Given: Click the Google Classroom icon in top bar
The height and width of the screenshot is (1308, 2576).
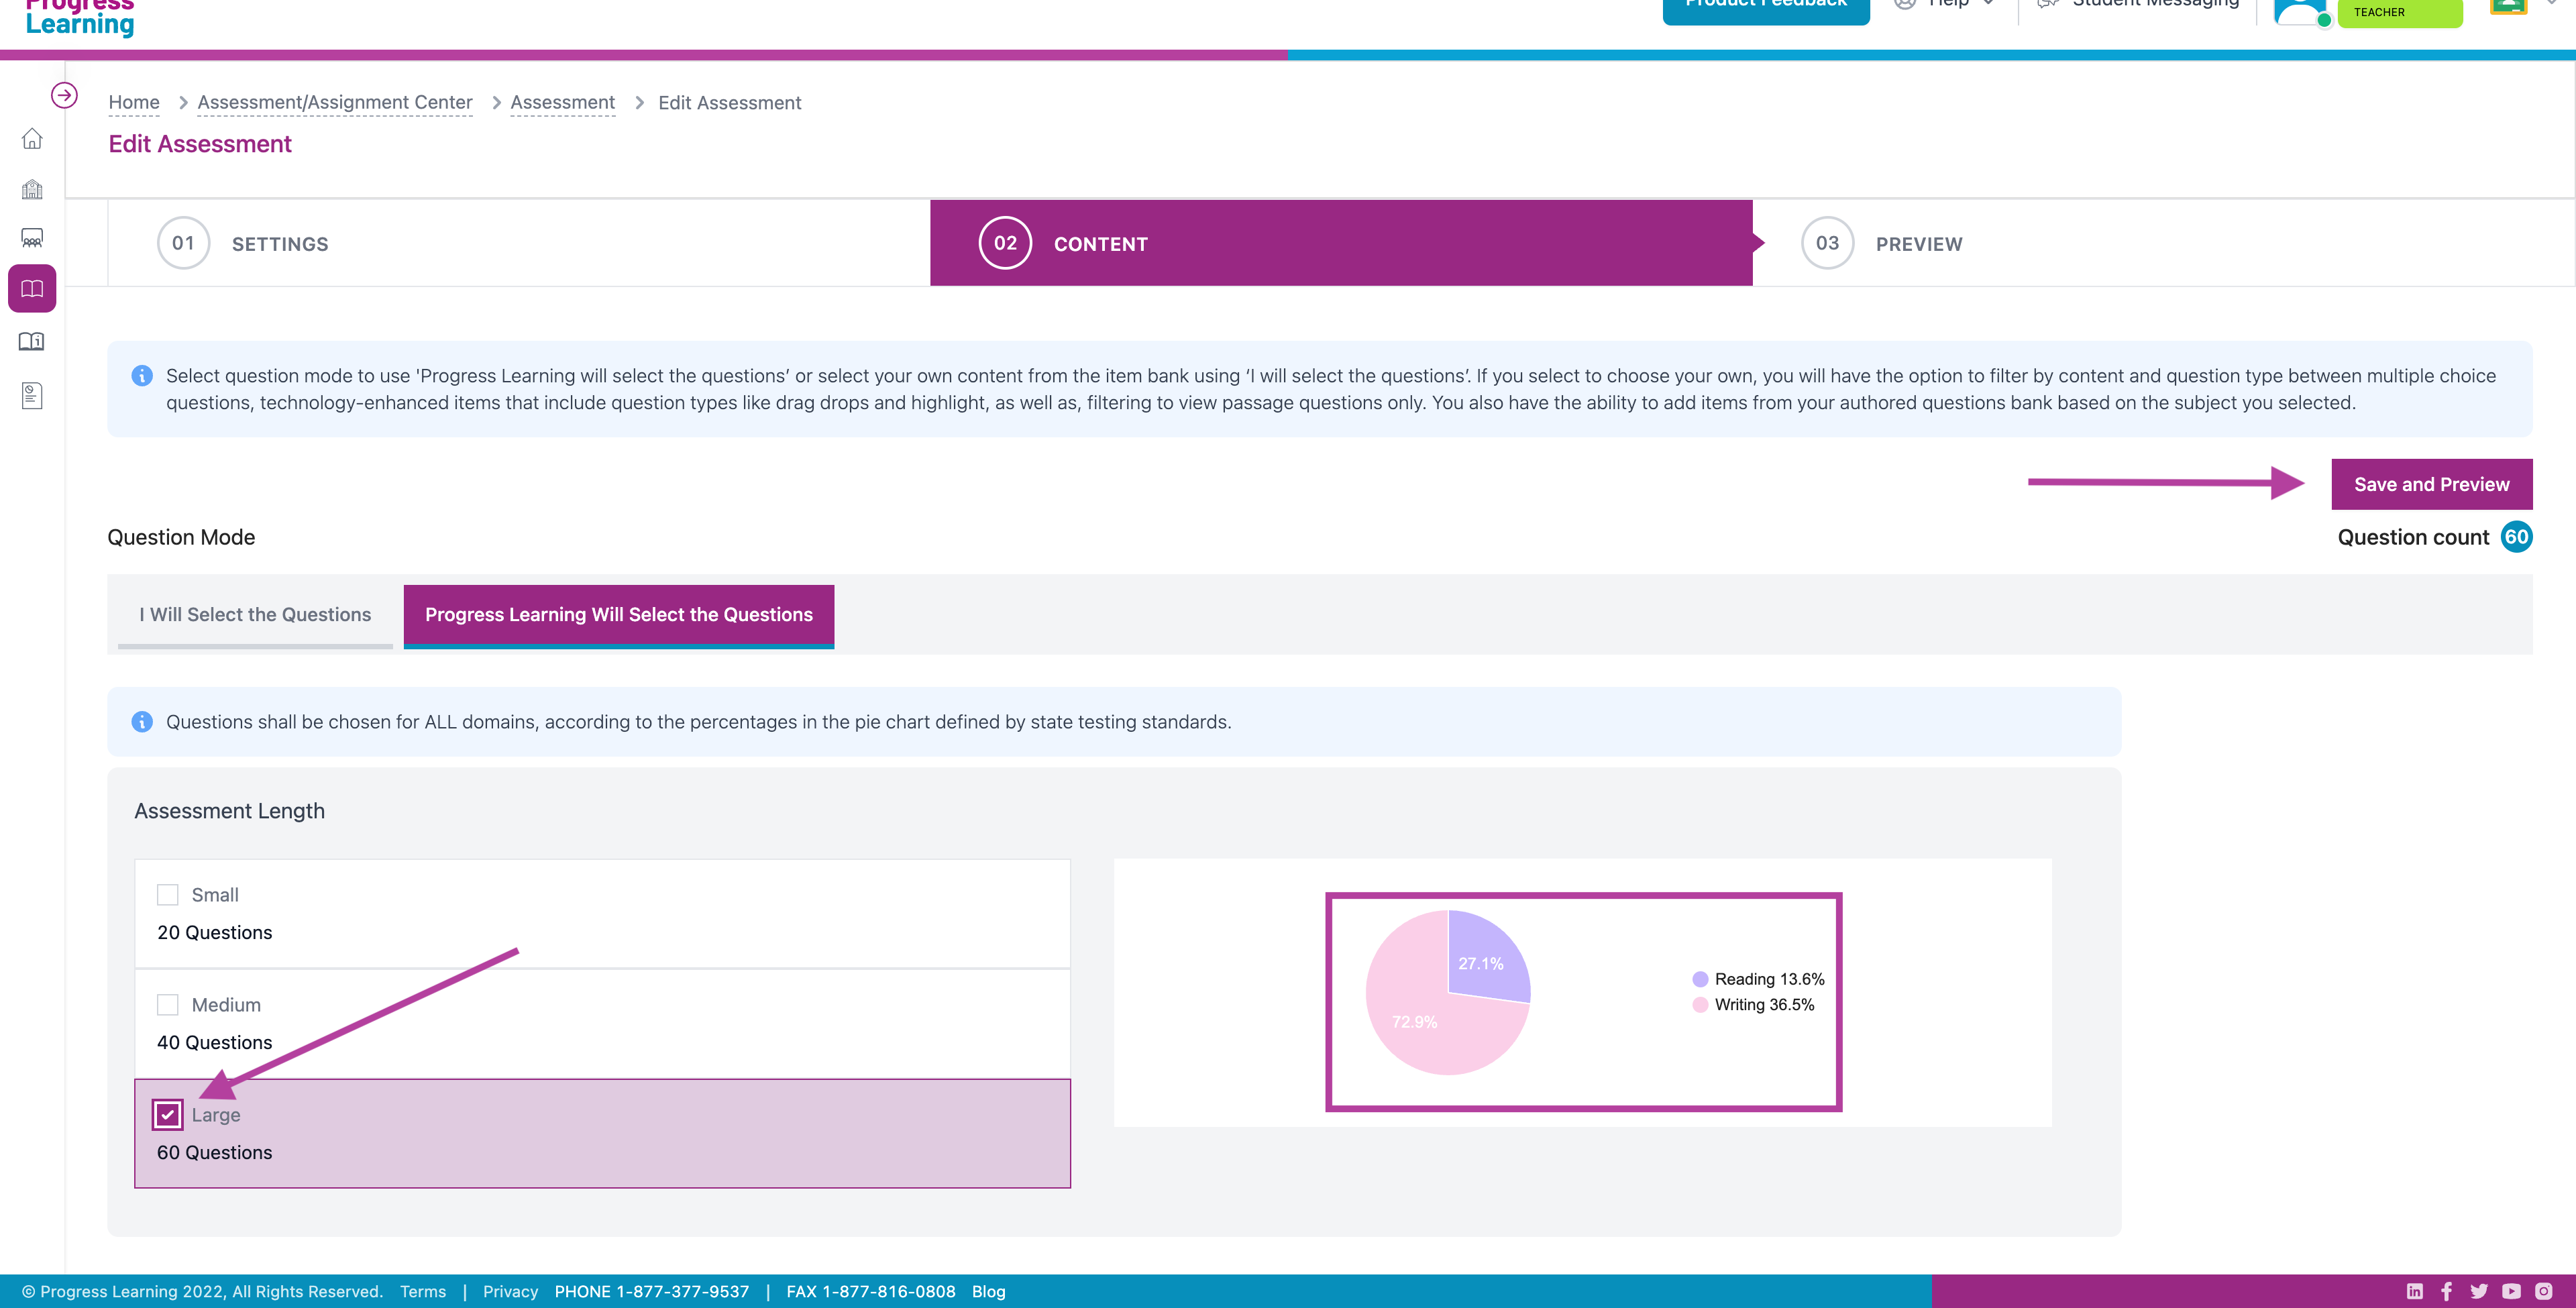Looking at the screenshot, I should point(2508,8).
